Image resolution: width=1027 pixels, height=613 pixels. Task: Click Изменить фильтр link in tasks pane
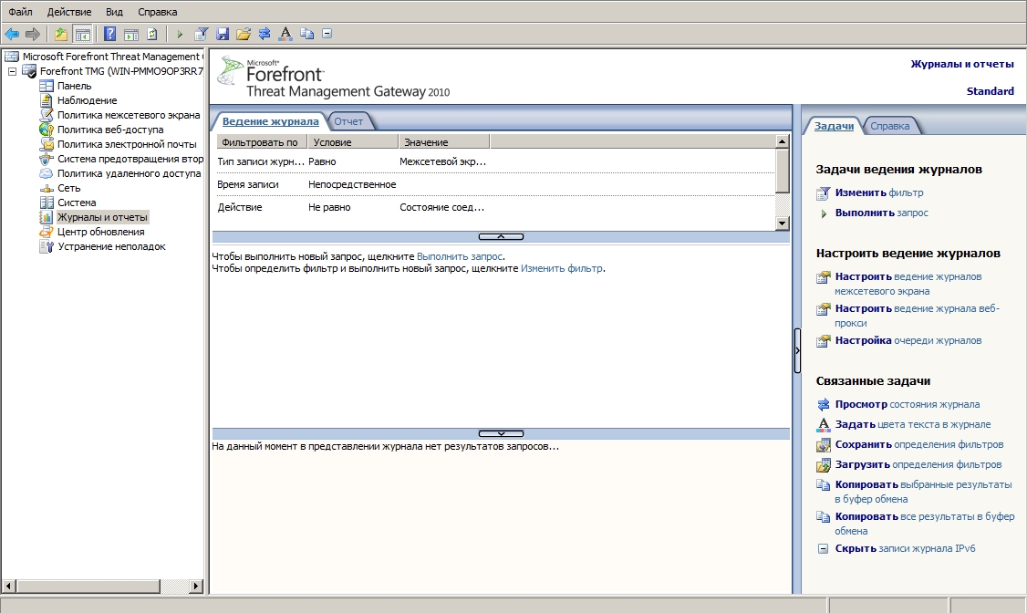point(878,192)
